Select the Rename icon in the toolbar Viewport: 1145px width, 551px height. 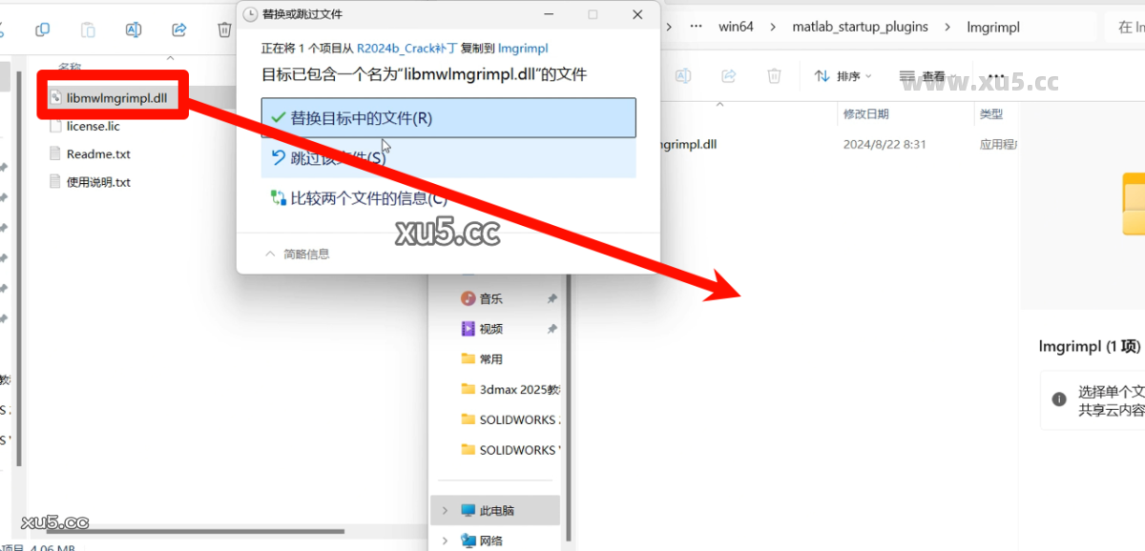click(133, 30)
